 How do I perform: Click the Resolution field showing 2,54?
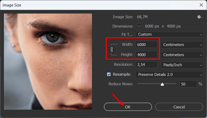coord(146,65)
